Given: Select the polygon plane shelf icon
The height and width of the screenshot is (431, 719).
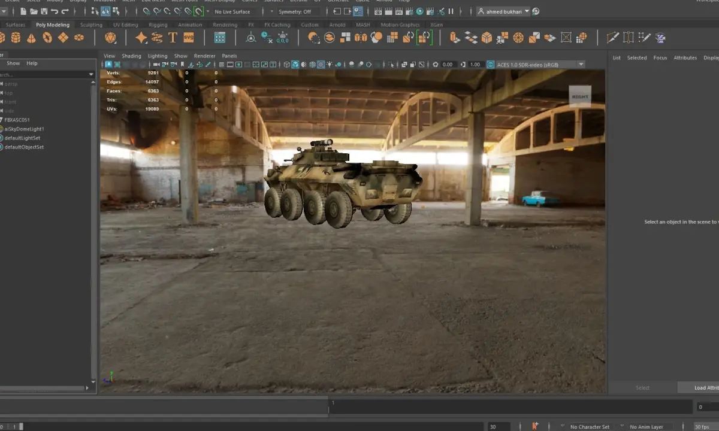Looking at the screenshot, I should tap(63, 38).
